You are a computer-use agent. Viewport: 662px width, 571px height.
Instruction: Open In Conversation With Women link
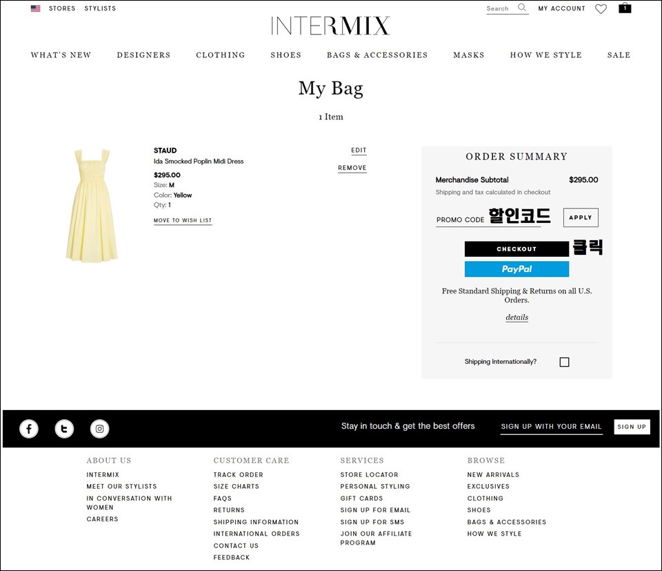pos(129,503)
